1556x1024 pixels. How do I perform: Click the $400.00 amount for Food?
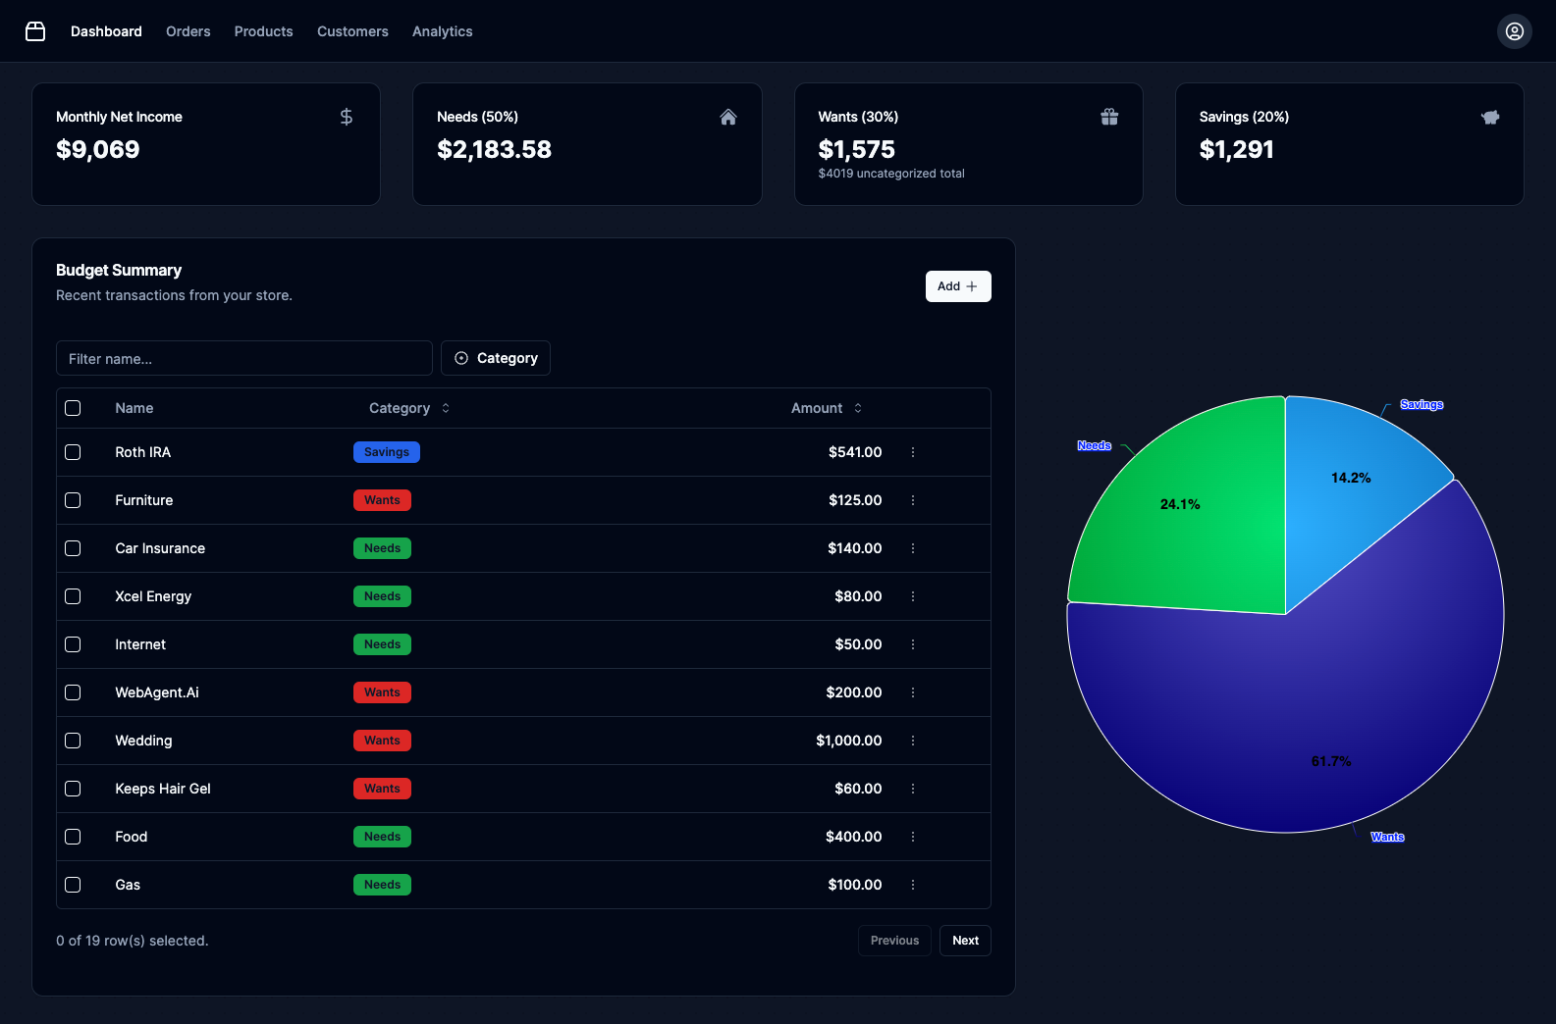pos(854,837)
